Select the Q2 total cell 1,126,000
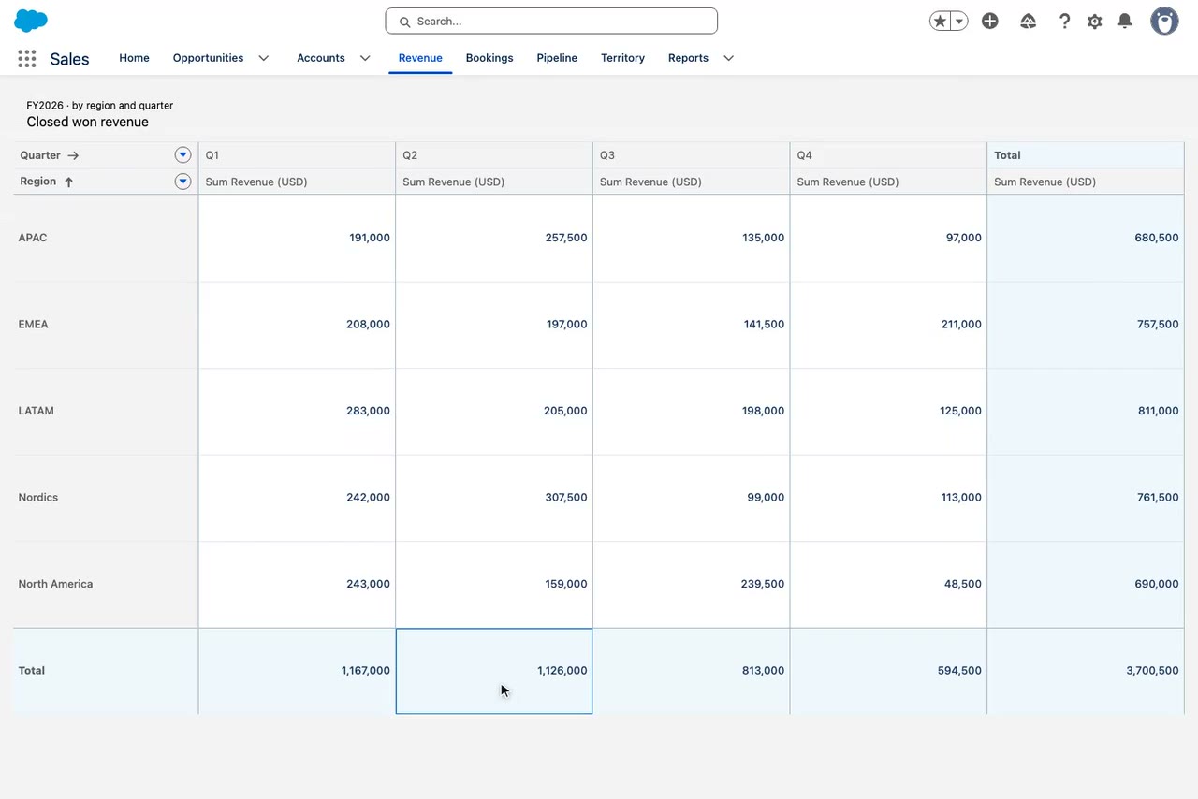1198x799 pixels. [x=494, y=671]
